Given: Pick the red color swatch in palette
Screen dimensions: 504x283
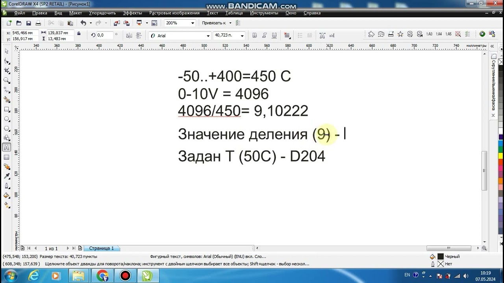Looking at the screenshot, I should coord(501,163).
